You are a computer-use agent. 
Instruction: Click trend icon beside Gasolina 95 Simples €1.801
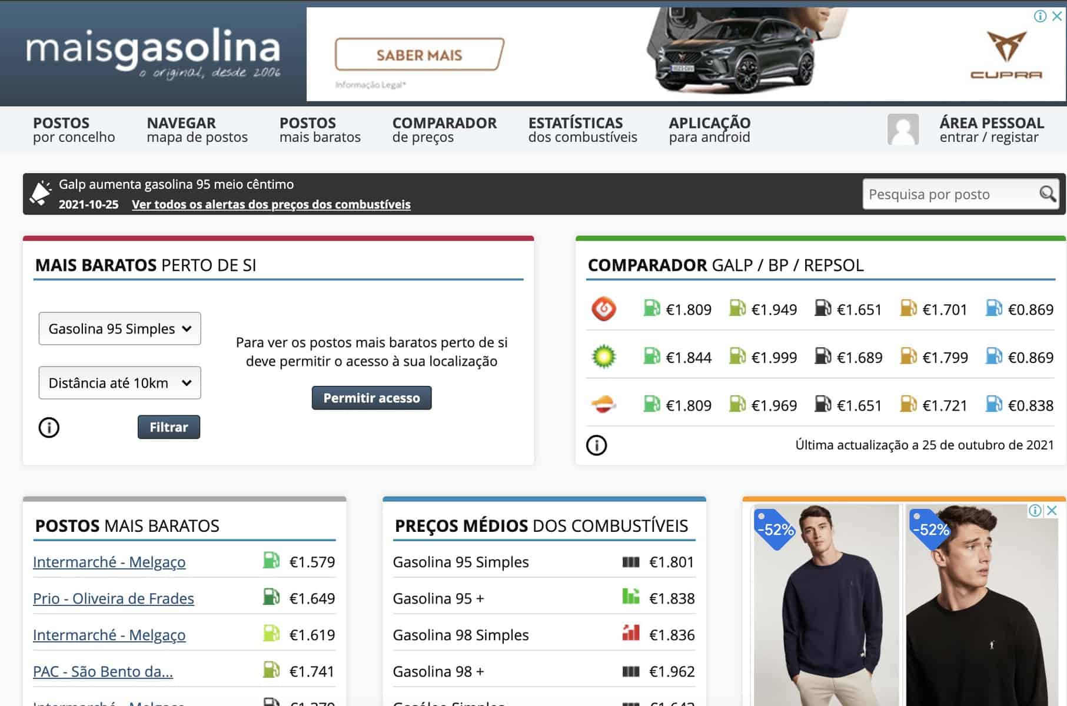(x=630, y=562)
